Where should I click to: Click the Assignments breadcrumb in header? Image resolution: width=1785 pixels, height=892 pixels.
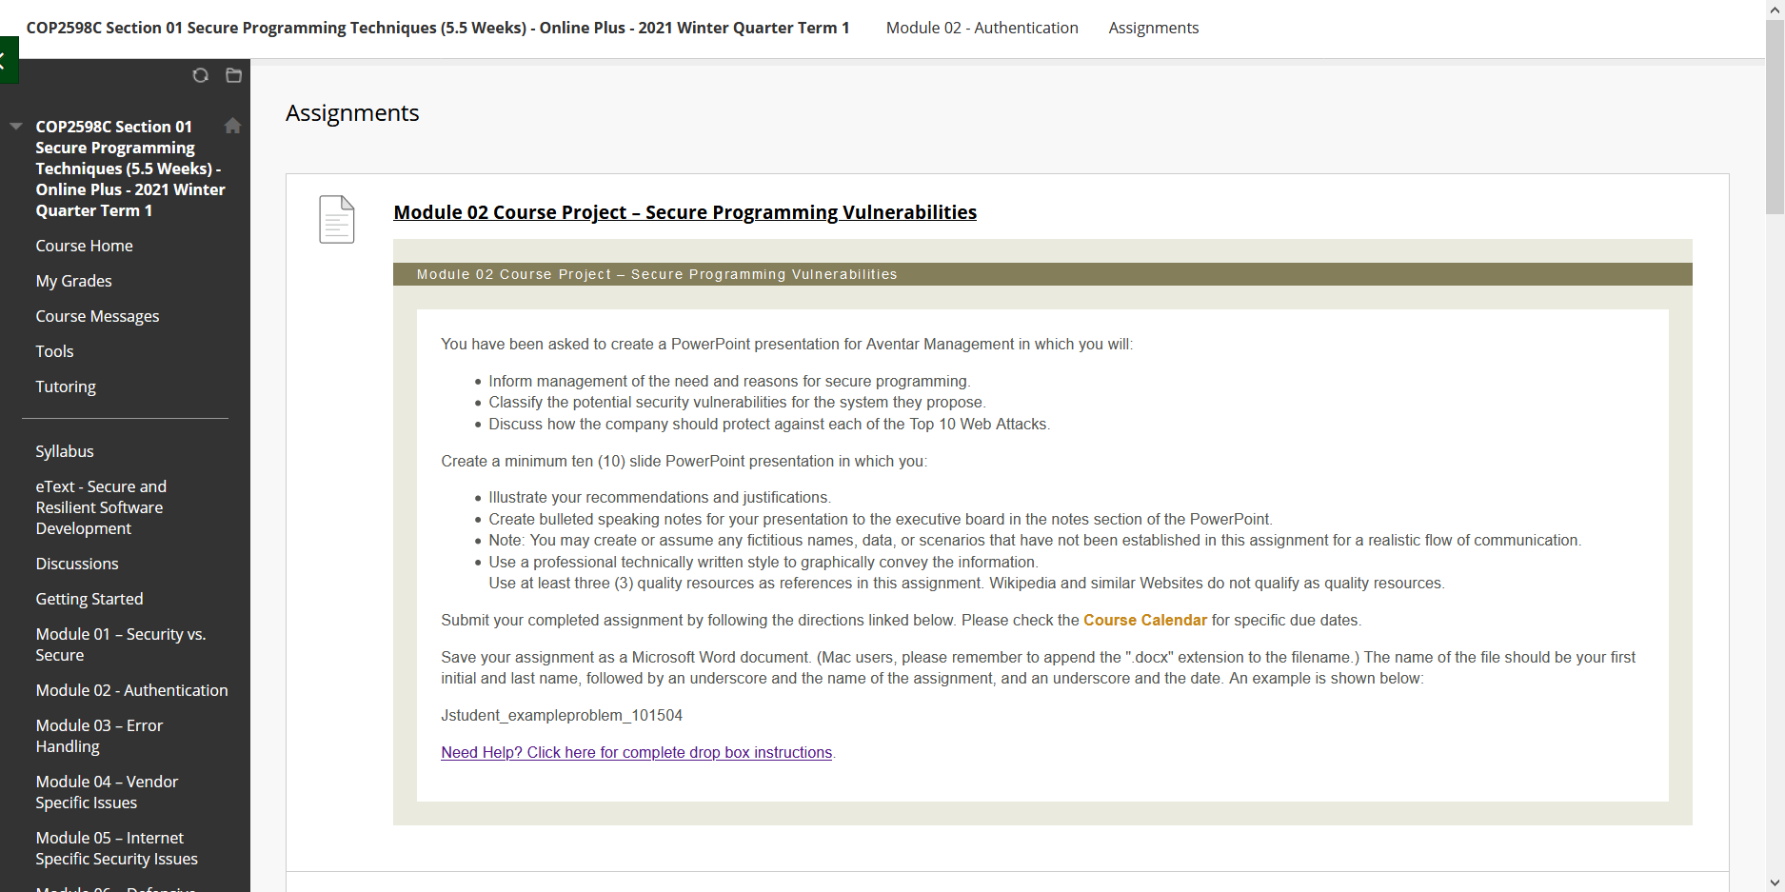click(x=1154, y=28)
